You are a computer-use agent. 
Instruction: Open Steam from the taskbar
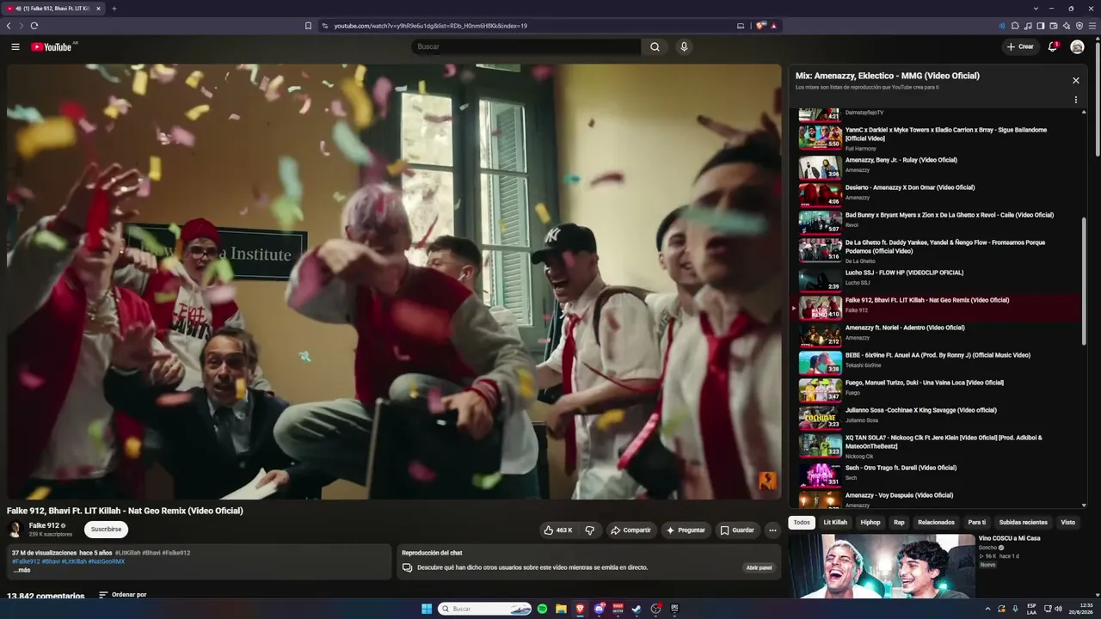pos(637,609)
